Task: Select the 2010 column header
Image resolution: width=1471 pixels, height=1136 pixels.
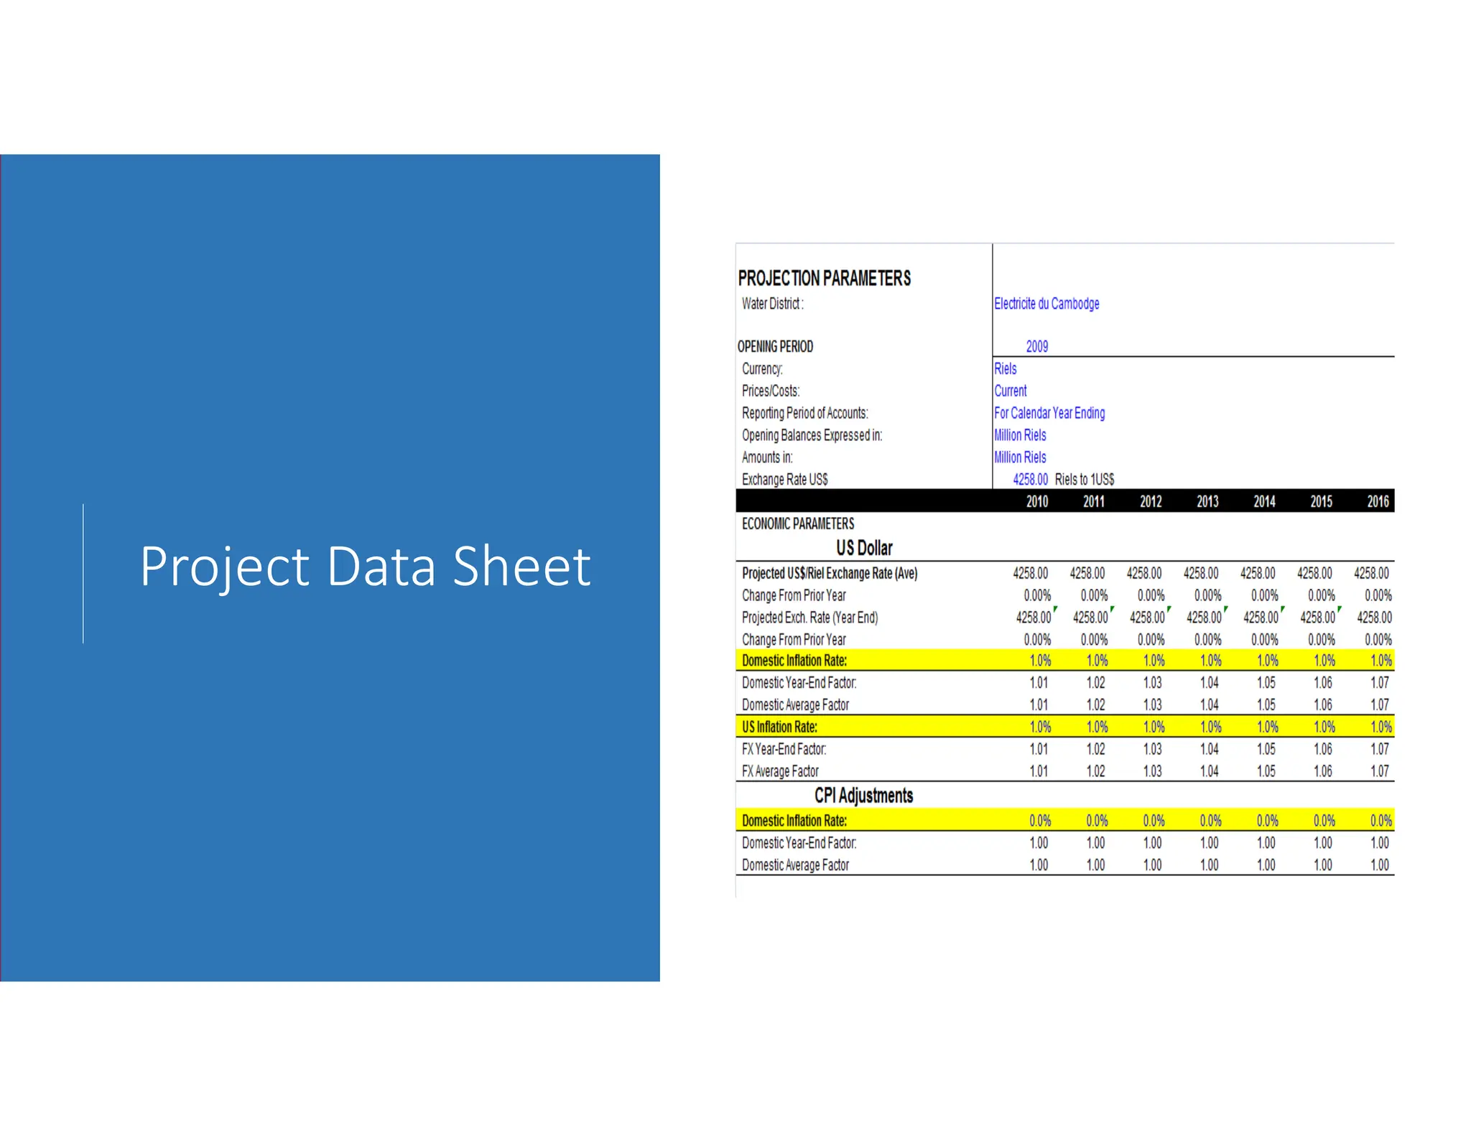Action: 1037,502
